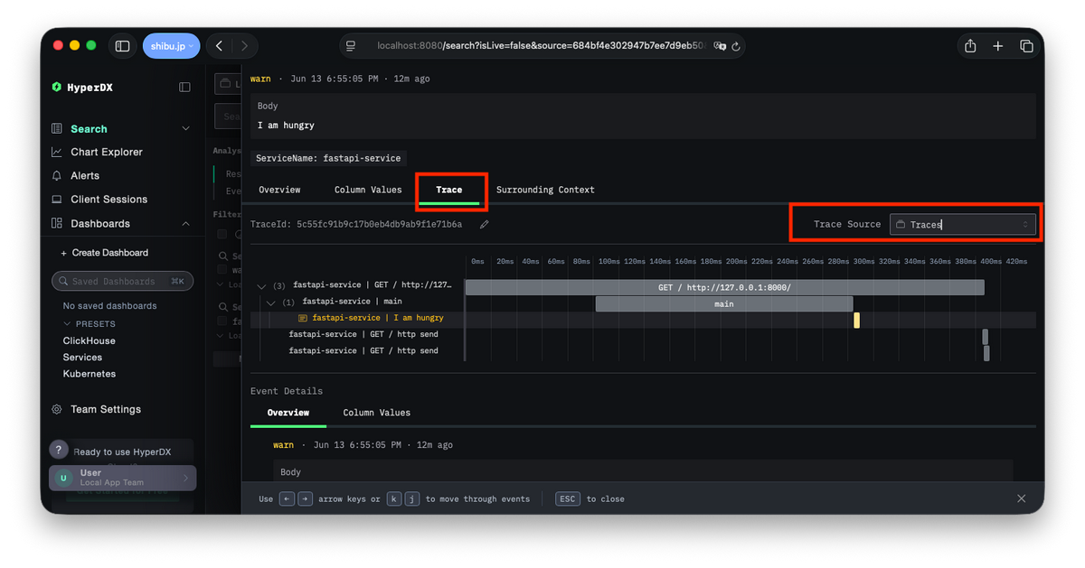Select the 'fastapi-service | I am hungry' row
The width and height of the screenshot is (1085, 568).
coord(377,319)
